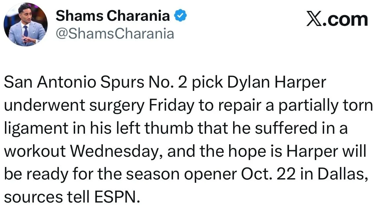
Task: Click the word "workout" in the tweet
Action: point(33,152)
